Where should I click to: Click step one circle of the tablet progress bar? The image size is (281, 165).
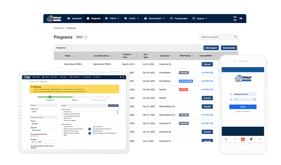50,97
